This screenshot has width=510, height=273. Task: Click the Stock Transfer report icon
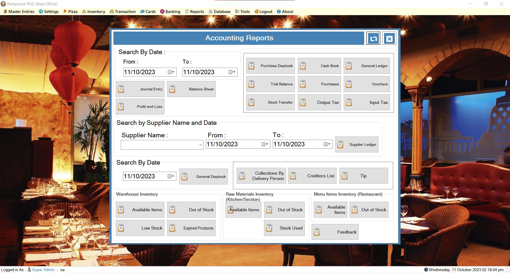[251, 102]
